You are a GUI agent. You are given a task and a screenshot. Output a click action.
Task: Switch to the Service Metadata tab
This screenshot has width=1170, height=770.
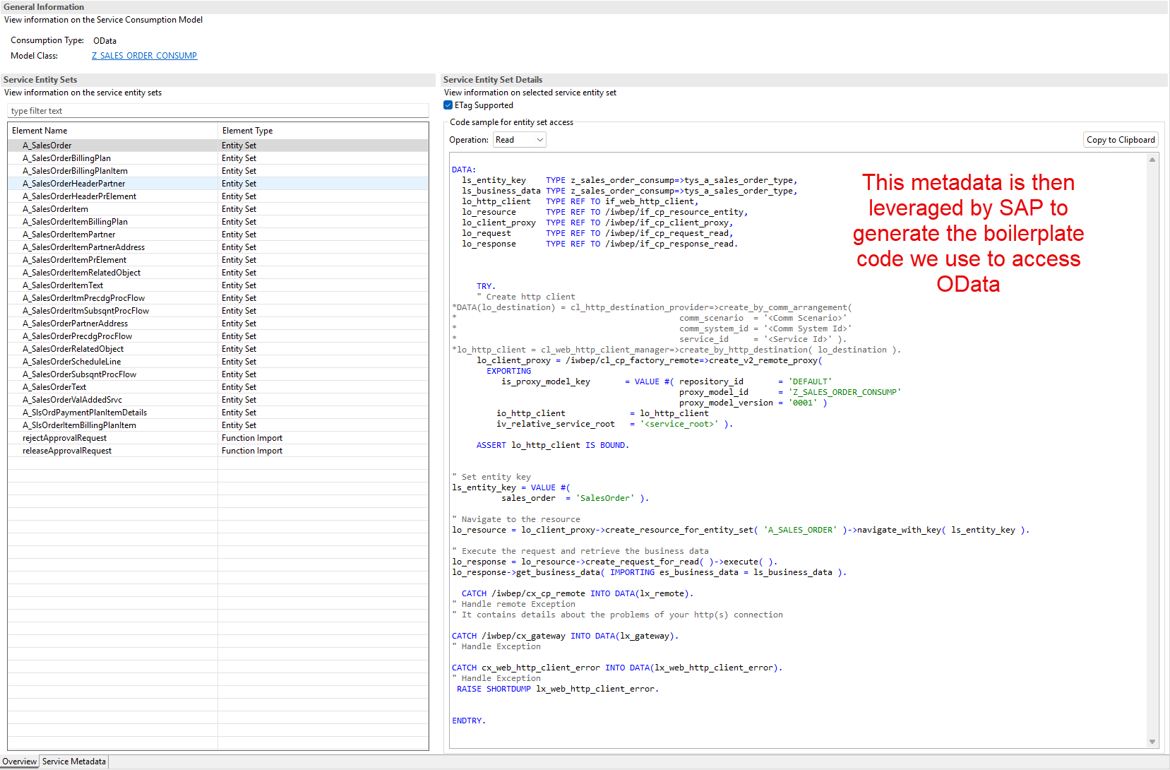(x=73, y=762)
